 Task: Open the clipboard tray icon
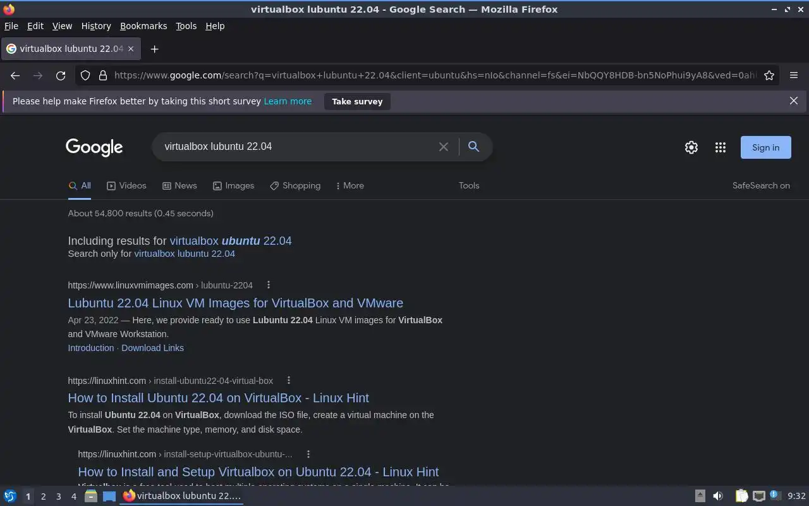[742, 496]
